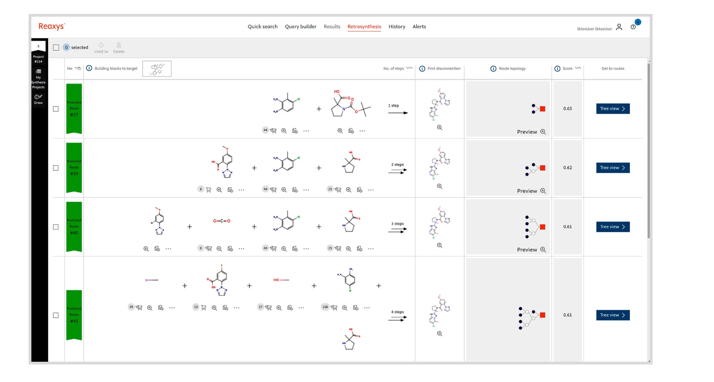Select checkbox for Predicted Route #37
714x382 pixels.
pyautogui.click(x=56, y=109)
